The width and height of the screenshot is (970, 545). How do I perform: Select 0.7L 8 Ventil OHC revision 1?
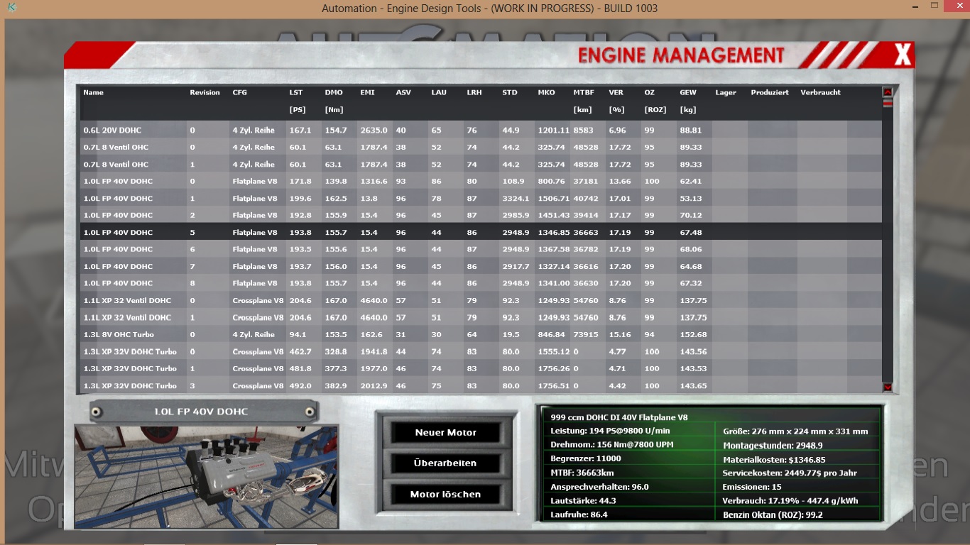click(481, 164)
